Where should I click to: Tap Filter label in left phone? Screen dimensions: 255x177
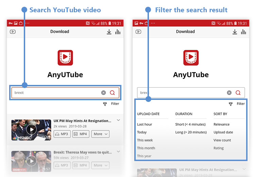[115, 104]
